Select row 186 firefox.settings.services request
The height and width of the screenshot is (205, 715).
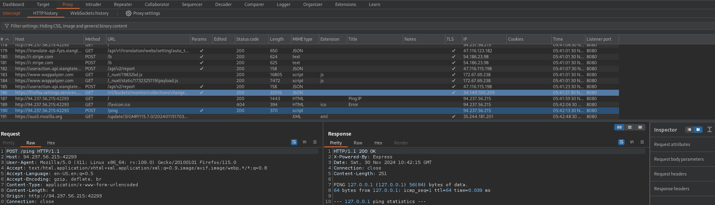coord(309,93)
